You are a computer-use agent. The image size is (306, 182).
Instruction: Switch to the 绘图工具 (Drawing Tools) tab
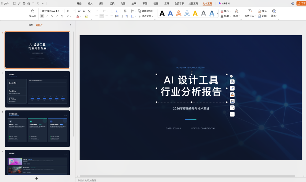pyautogui.click(x=193, y=3)
